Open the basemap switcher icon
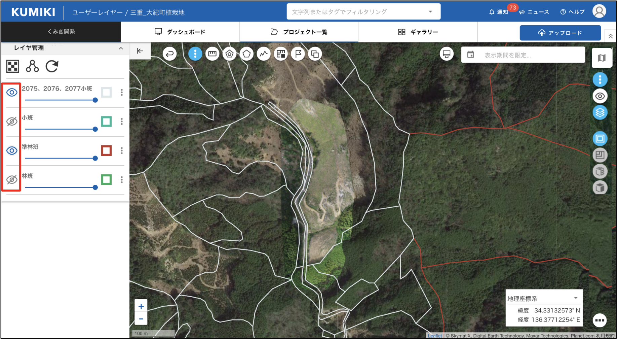This screenshot has height=340, width=618. tap(601, 58)
